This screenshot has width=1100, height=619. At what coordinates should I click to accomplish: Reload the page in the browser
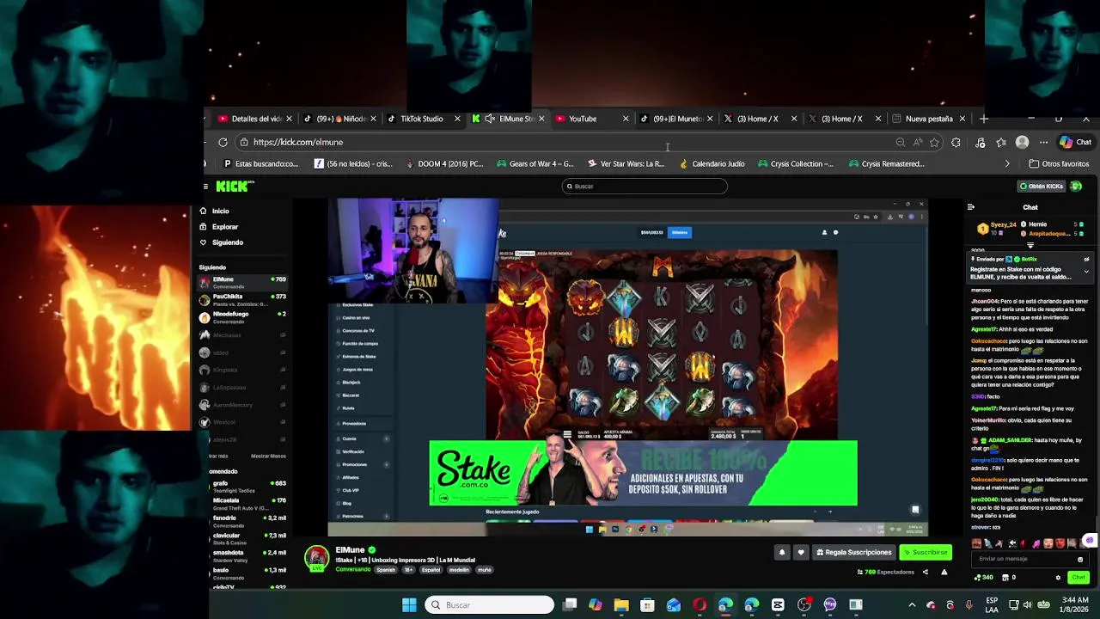(x=223, y=142)
